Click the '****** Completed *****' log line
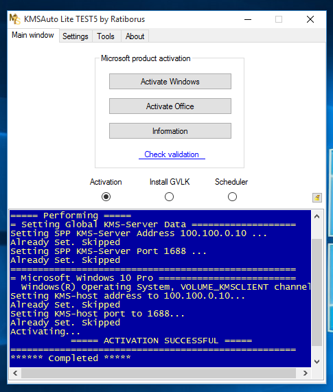This screenshot has width=333, height=392. [71, 358]
